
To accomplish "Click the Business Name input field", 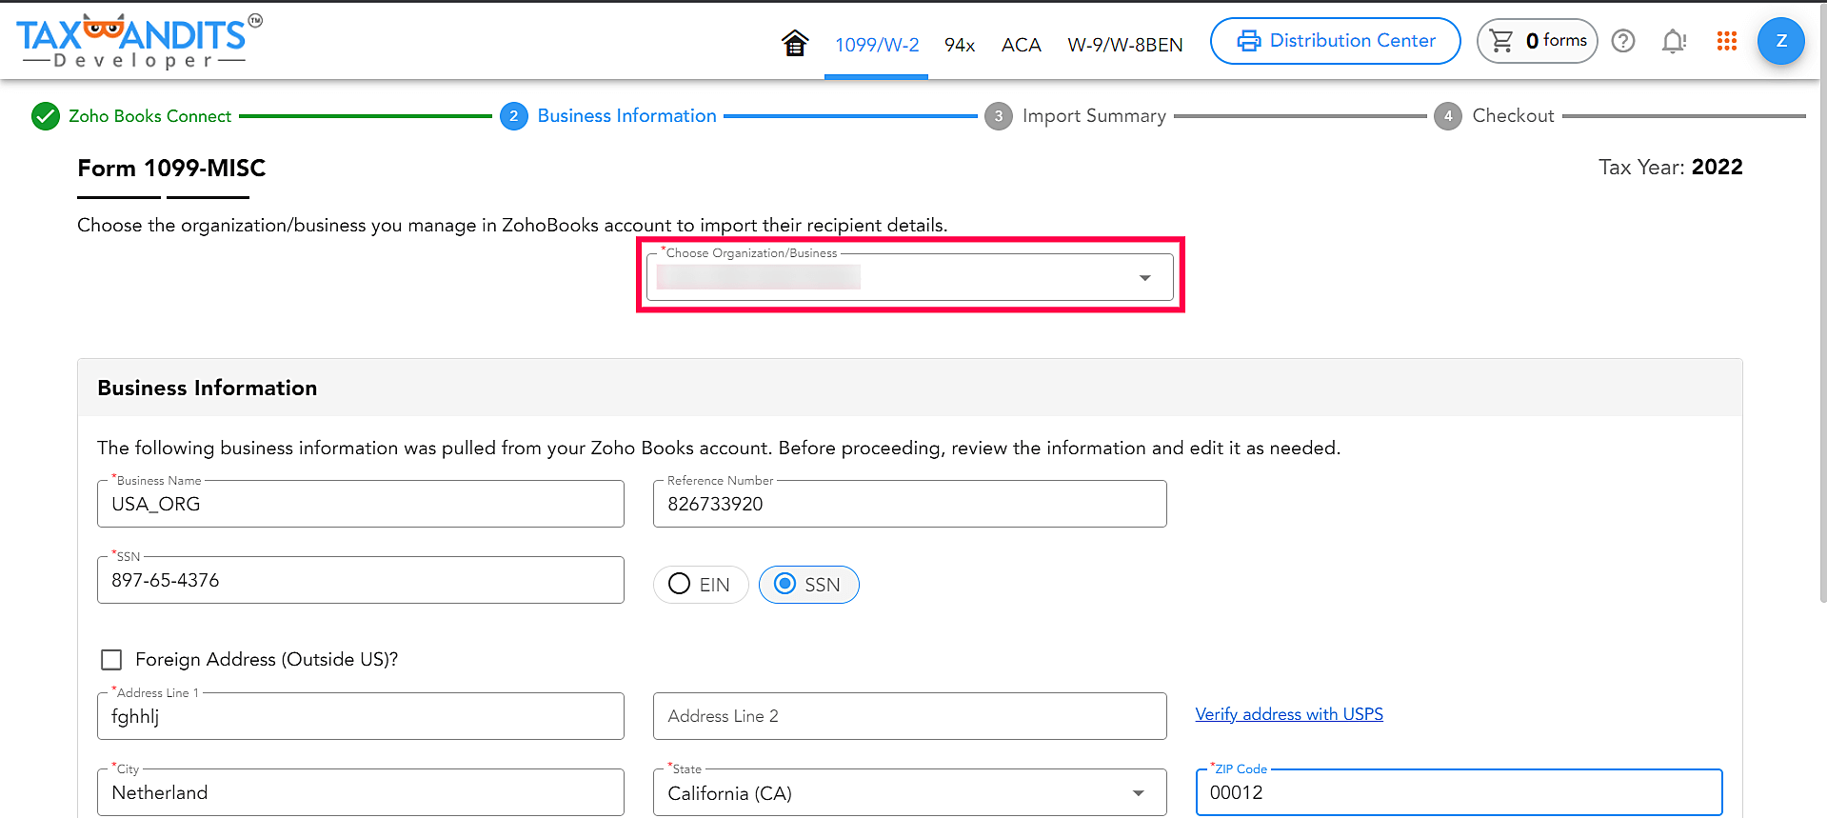I will click(360, 505).
